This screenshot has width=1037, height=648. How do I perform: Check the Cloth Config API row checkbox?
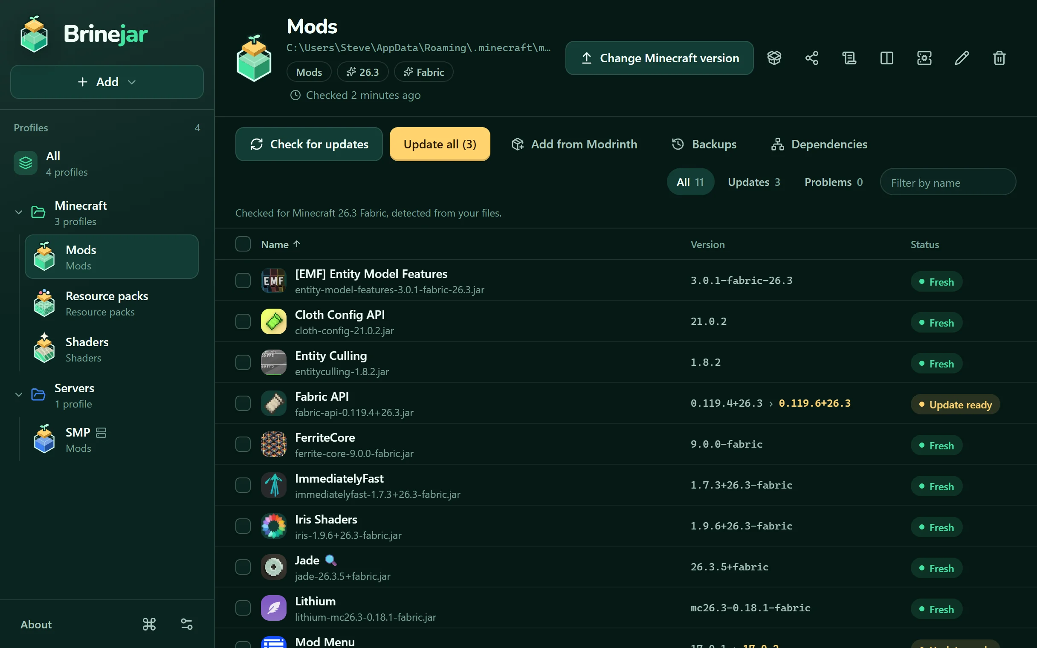pos(243,321)
